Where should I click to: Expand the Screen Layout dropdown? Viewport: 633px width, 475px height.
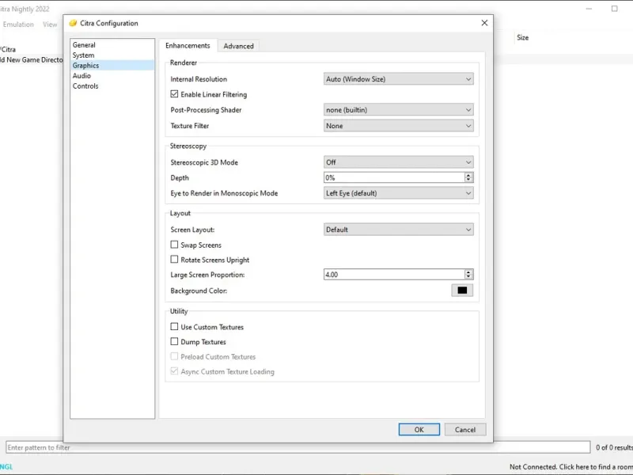pyautogui.click(x=399, y=230)
